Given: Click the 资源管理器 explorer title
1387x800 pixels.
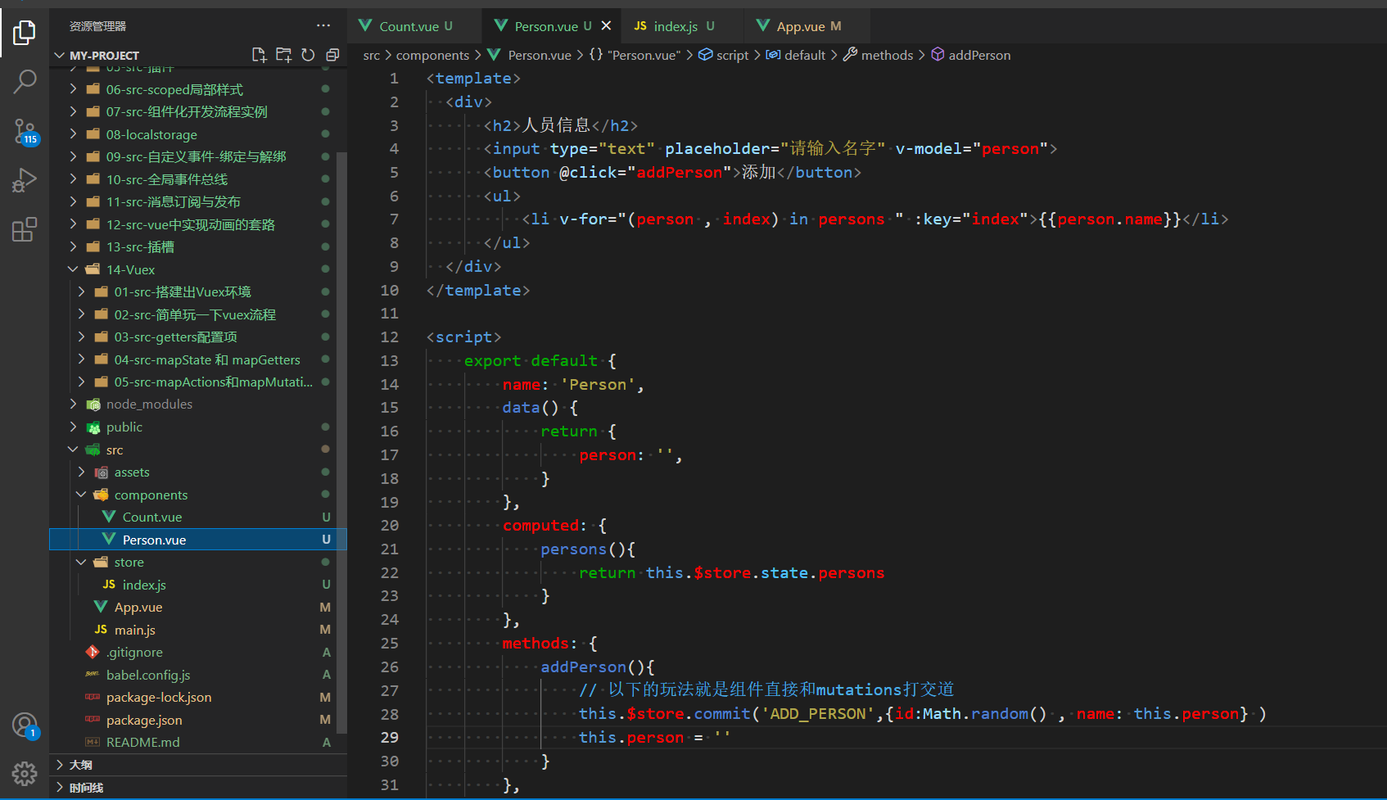Looking at the screenshot, I should click(x=97, y=26).
